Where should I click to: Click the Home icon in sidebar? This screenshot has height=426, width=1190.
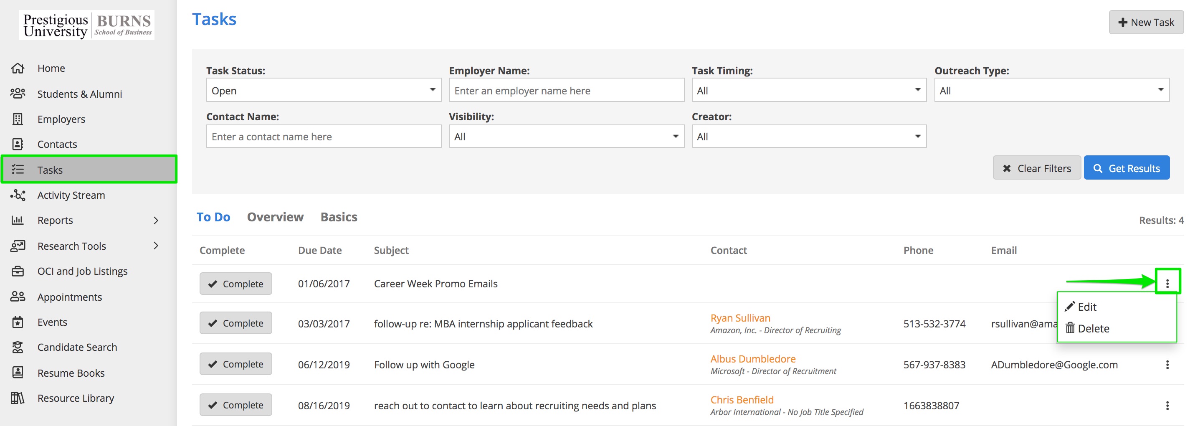tap(18, 68)
